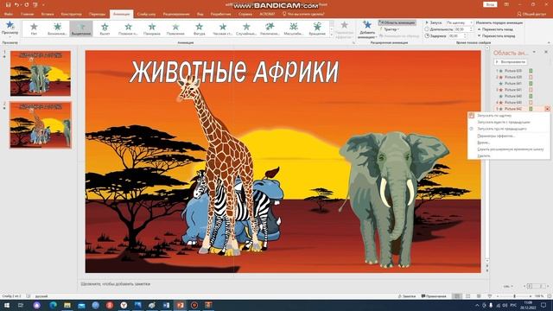553x311 pixels.
Task: Choose Удалить in the context menu
Action: (508, 155)
